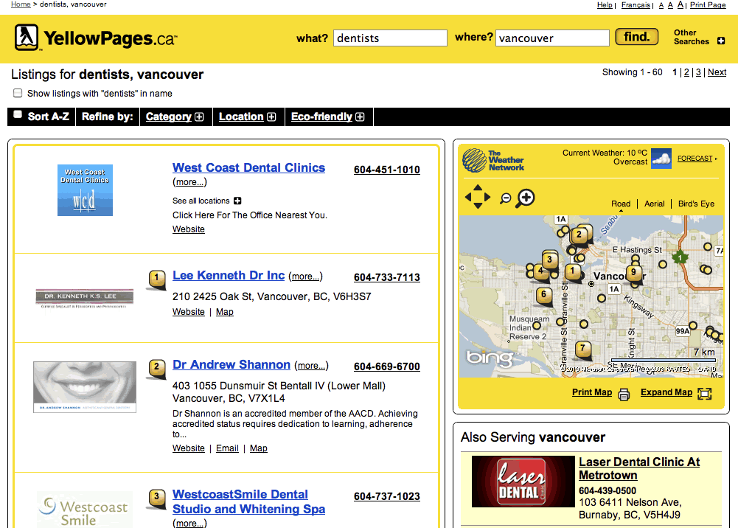The image size is (738, 528).
Task: Check 'Show listings with dentists in name'
Action: tap(18, 93)
